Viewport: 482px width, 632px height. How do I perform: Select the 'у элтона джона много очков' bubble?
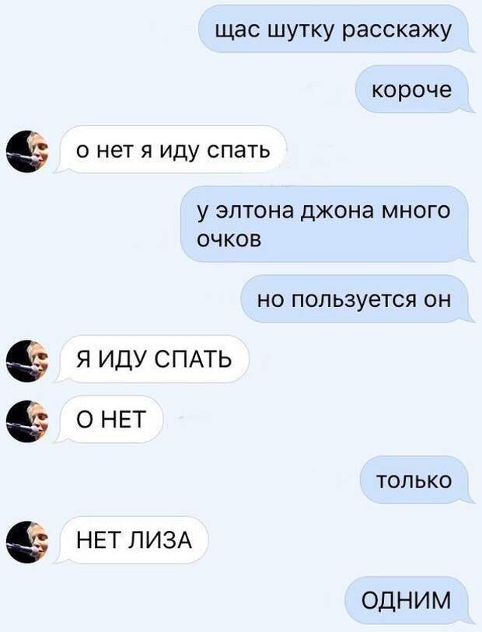point(327,224)
